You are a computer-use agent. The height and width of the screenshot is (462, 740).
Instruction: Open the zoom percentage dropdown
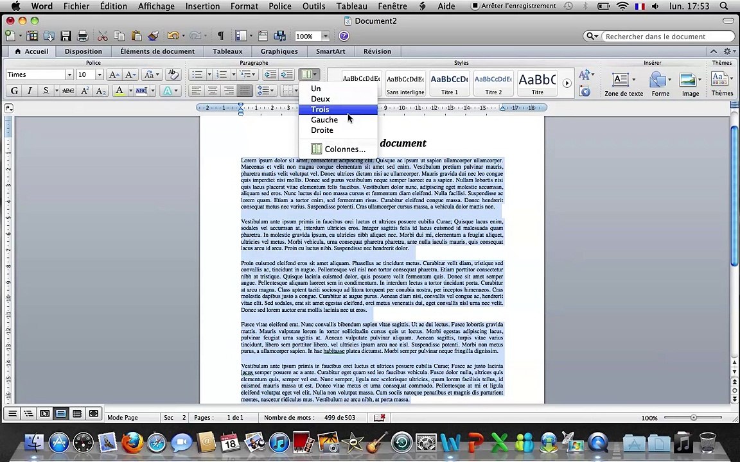coord(325,37)
